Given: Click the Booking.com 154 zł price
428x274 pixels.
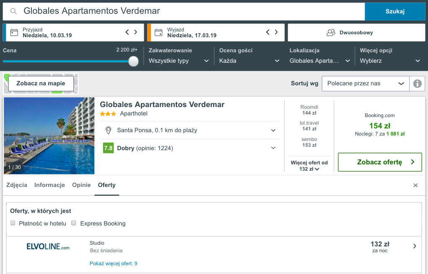Looking at the screenshot, I should coord(380,126).
